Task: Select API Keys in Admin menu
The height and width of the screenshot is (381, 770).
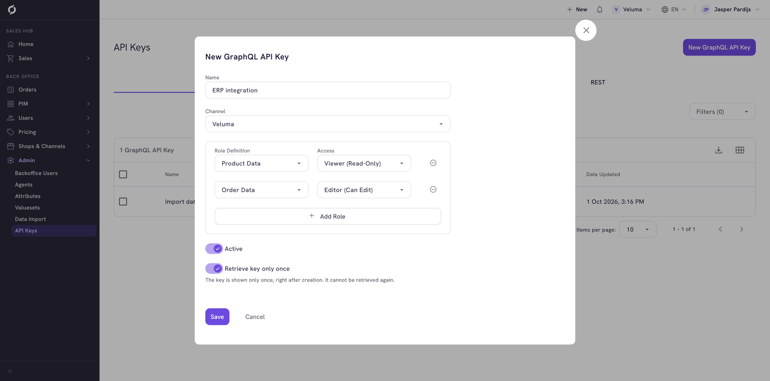Action: [54, 231]
